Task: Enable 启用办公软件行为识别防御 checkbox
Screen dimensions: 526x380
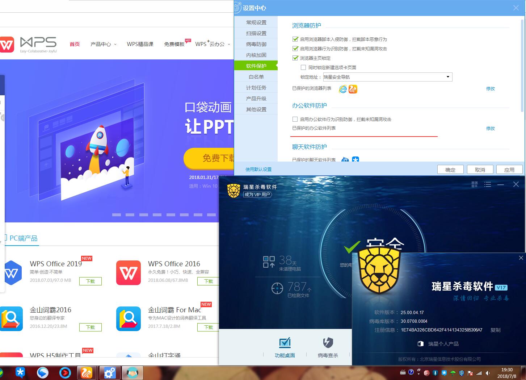Action: (295, 119)
